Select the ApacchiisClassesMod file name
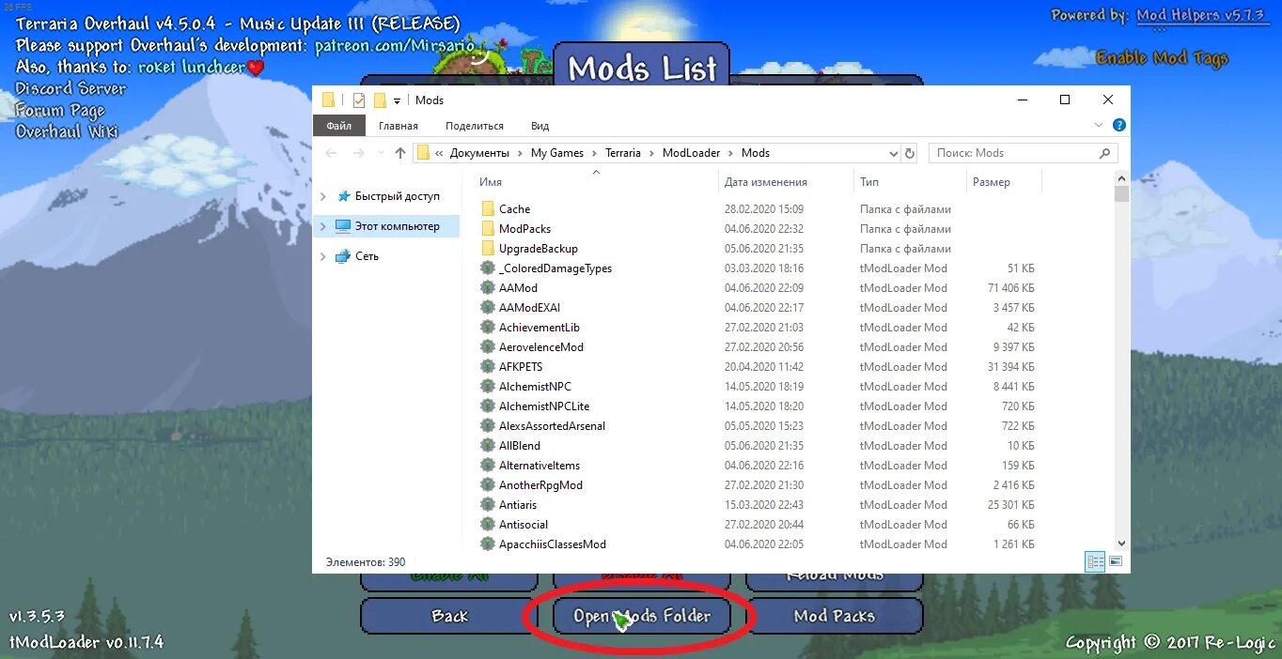1282x659 pixels. (x=552, y=544)
